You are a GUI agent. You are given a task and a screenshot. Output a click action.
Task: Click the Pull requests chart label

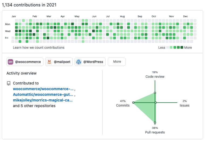click(155, 132)
